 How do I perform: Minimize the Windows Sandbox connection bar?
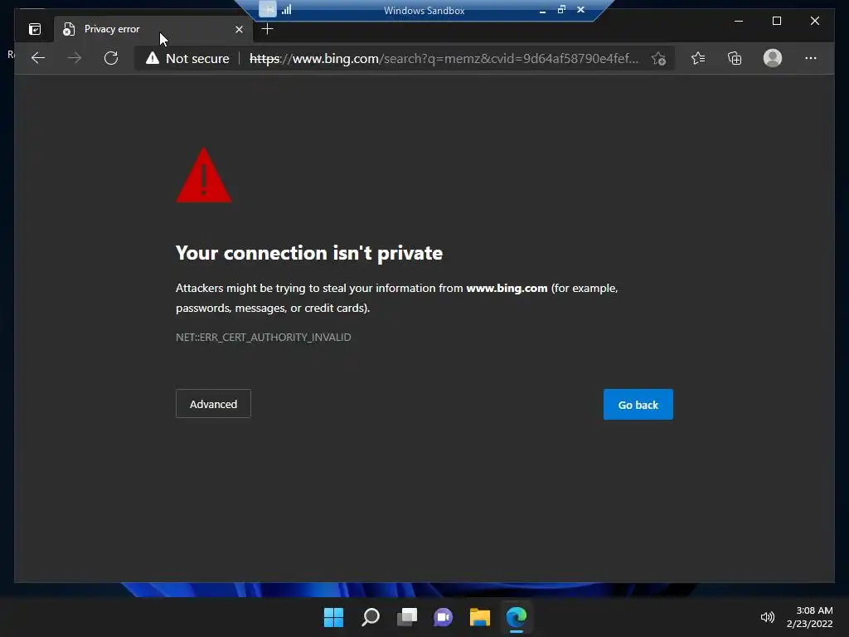tap(542, 10)
